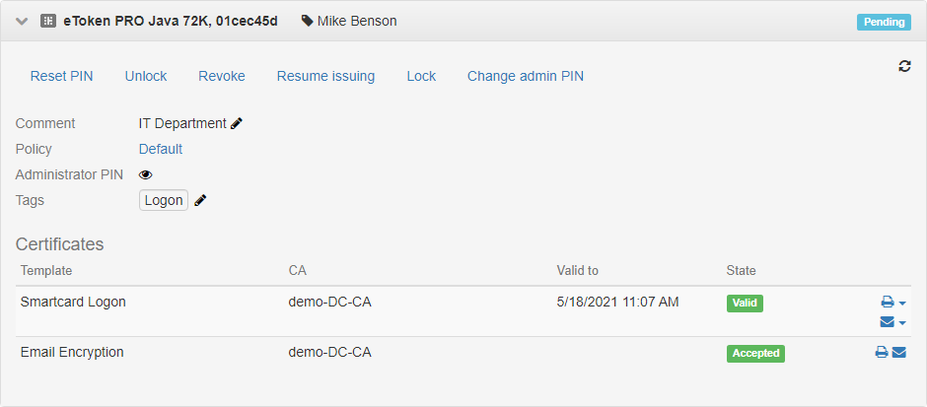Click Change admin PIN
Screen dimensions: 927x407
click(525, 76)
